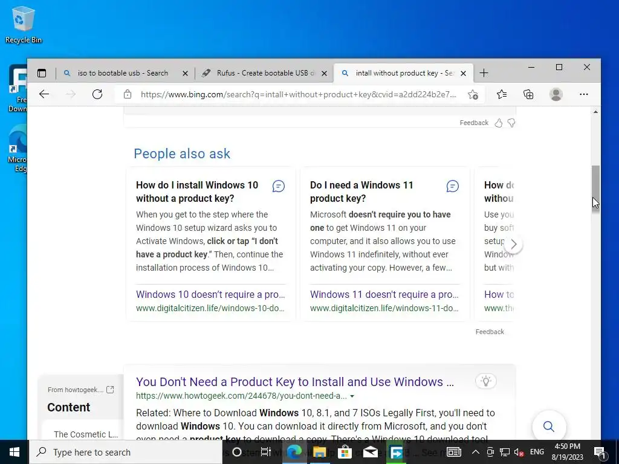This screenshot has height=464, width=619.
Task: Click the Feedback link near thumbs icons
Action: coord(474,123)
